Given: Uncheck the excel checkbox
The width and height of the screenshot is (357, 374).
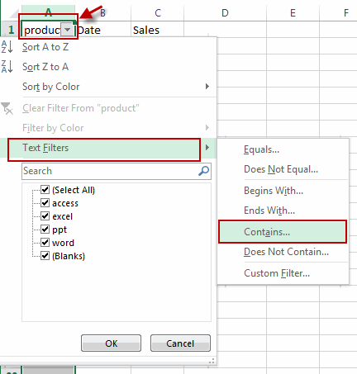Looking at the screenshot, I should pyautogui.click(x=45, y=215).
